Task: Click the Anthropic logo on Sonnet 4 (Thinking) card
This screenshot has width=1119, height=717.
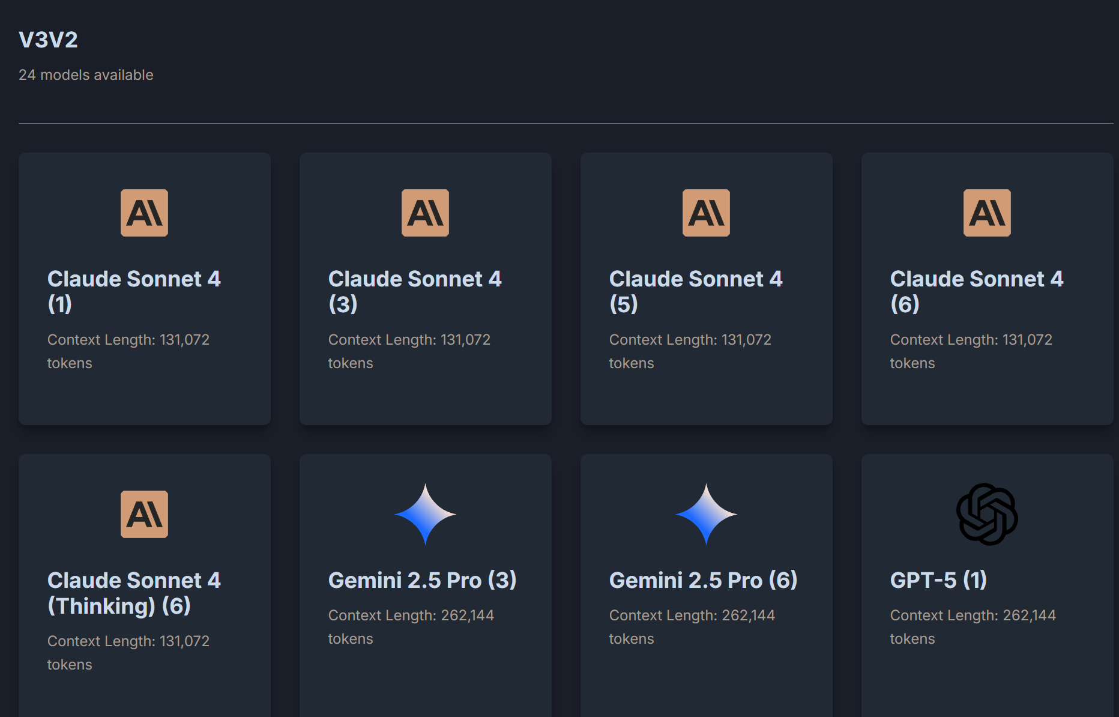Action: [144, 515]
